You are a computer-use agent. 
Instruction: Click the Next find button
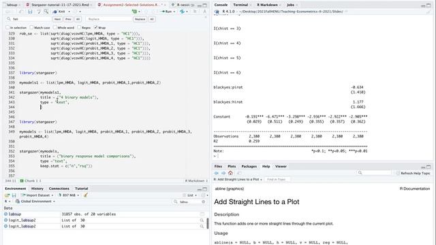pyautogui.click(x=57, y=19)
